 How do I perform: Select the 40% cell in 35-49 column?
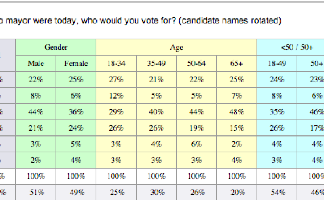coord(156,112)
